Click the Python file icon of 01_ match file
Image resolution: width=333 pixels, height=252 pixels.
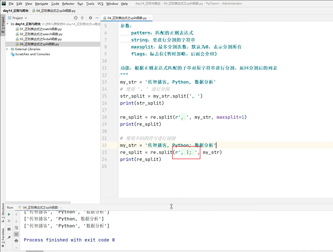[x=17, y=29]
